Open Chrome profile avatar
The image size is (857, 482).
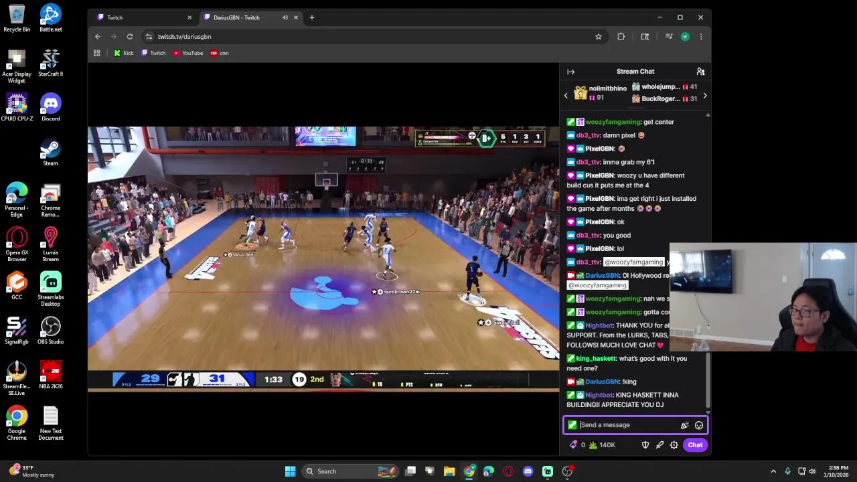point(685,37)
